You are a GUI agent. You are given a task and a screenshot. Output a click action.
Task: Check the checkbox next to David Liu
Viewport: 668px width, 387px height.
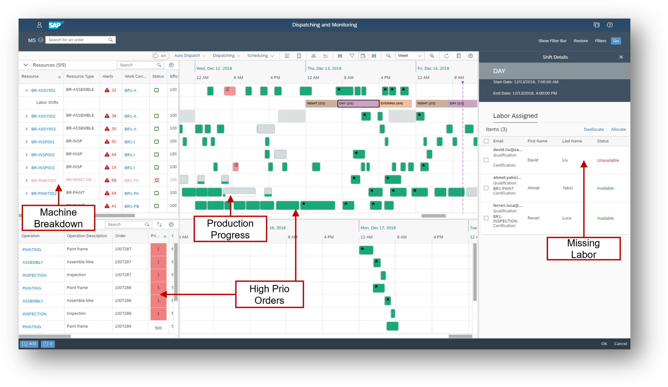[486, 160]
